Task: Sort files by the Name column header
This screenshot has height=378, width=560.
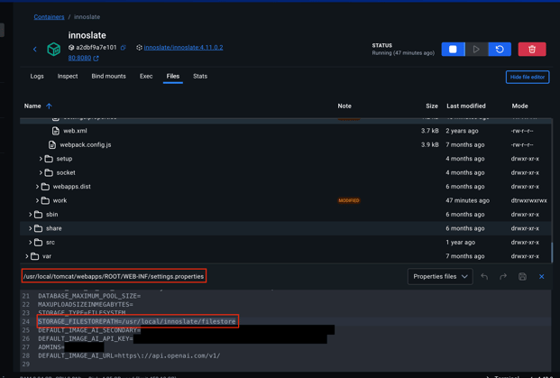Action: click(33, 106)
